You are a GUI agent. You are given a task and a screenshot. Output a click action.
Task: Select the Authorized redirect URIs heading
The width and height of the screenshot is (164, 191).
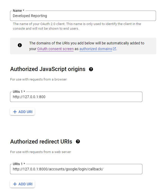click(41, 141)
